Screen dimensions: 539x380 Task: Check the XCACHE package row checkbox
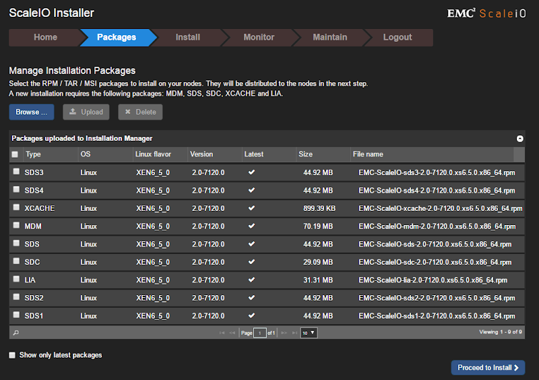point(16,207)
